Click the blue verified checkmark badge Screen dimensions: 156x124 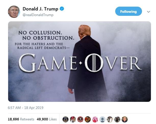[x=62, y=9]
